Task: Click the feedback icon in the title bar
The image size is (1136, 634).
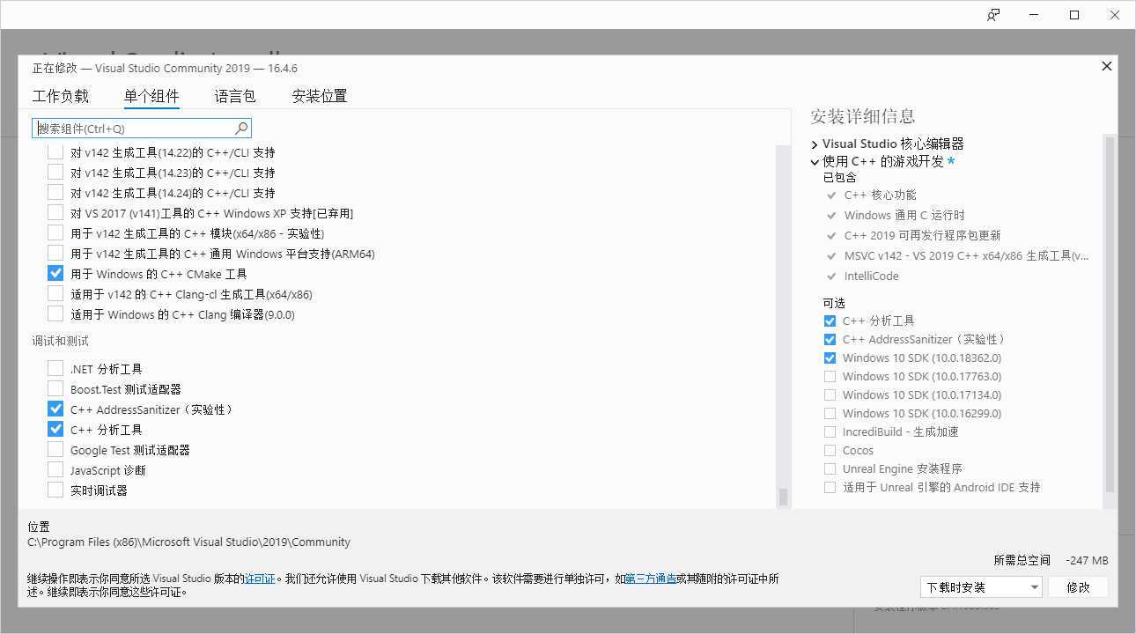Action: (993, 15)
